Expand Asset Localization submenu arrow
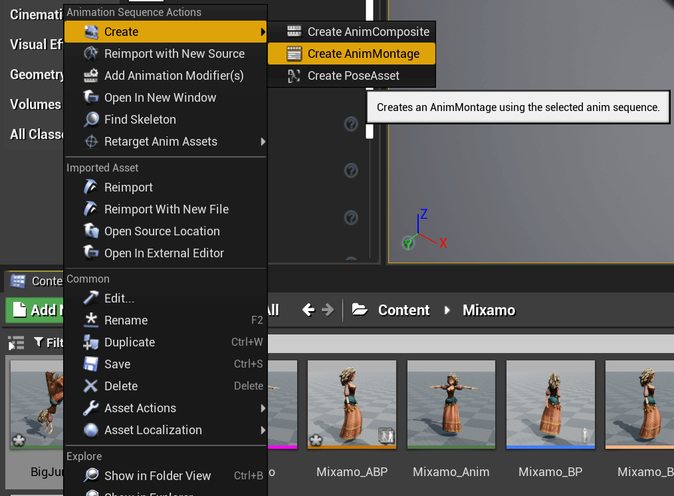674x496 pixels. click(263, 430)
